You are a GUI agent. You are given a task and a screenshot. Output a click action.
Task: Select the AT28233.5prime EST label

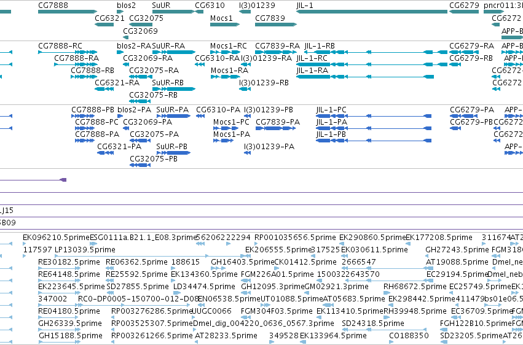(226, 336)
